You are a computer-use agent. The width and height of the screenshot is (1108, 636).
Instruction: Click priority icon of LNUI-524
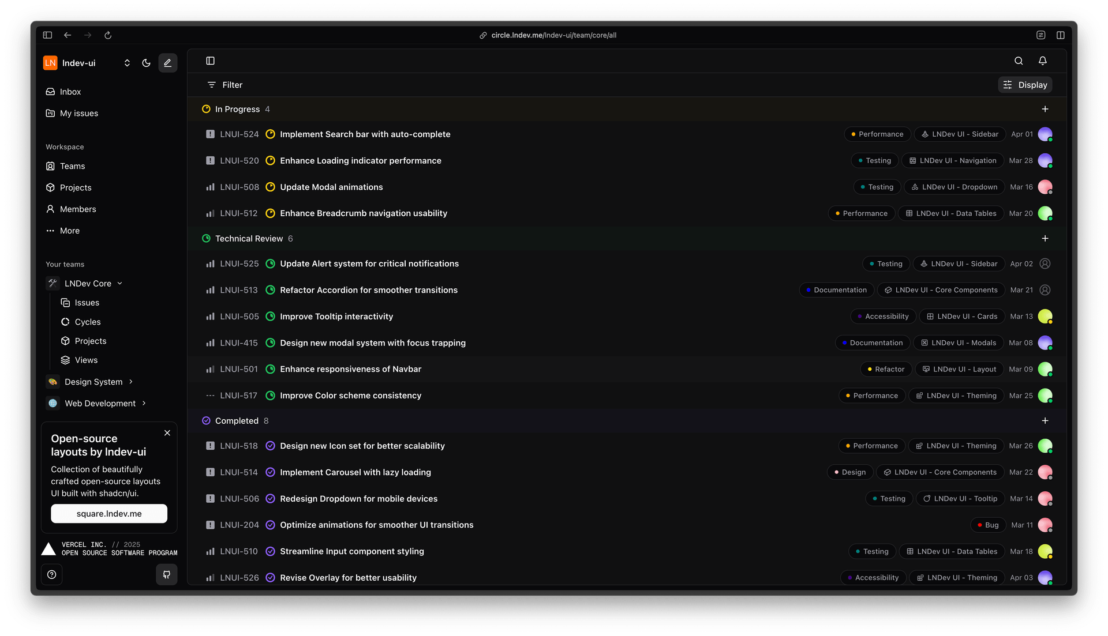(x=210, y=134)
